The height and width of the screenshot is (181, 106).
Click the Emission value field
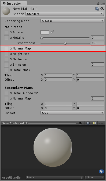[x=98, y=65]
